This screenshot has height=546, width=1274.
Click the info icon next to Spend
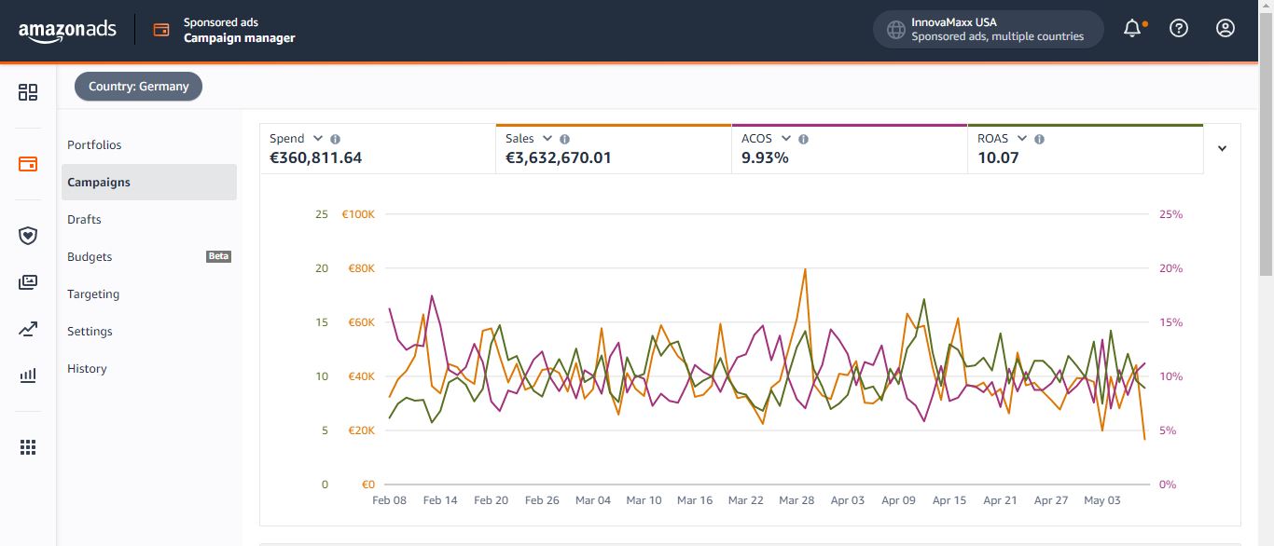coord(335,139)
